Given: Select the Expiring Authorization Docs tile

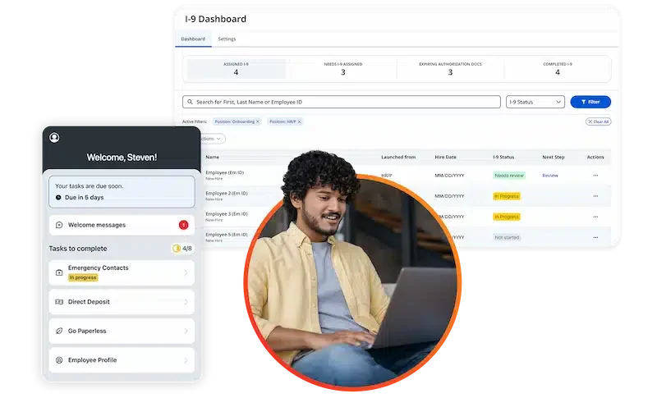Looking at the screenshot, I should [450, 69].
